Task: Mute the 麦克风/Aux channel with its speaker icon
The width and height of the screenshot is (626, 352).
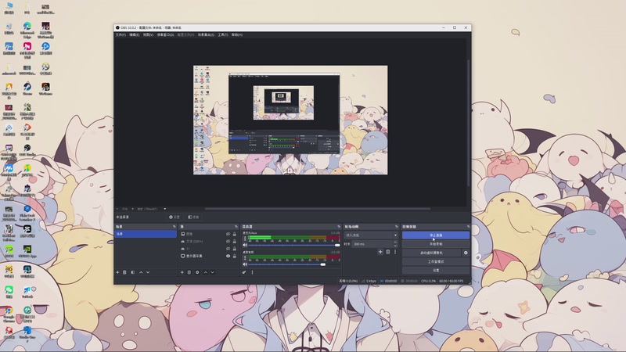Action: click(x=245, y=245)
